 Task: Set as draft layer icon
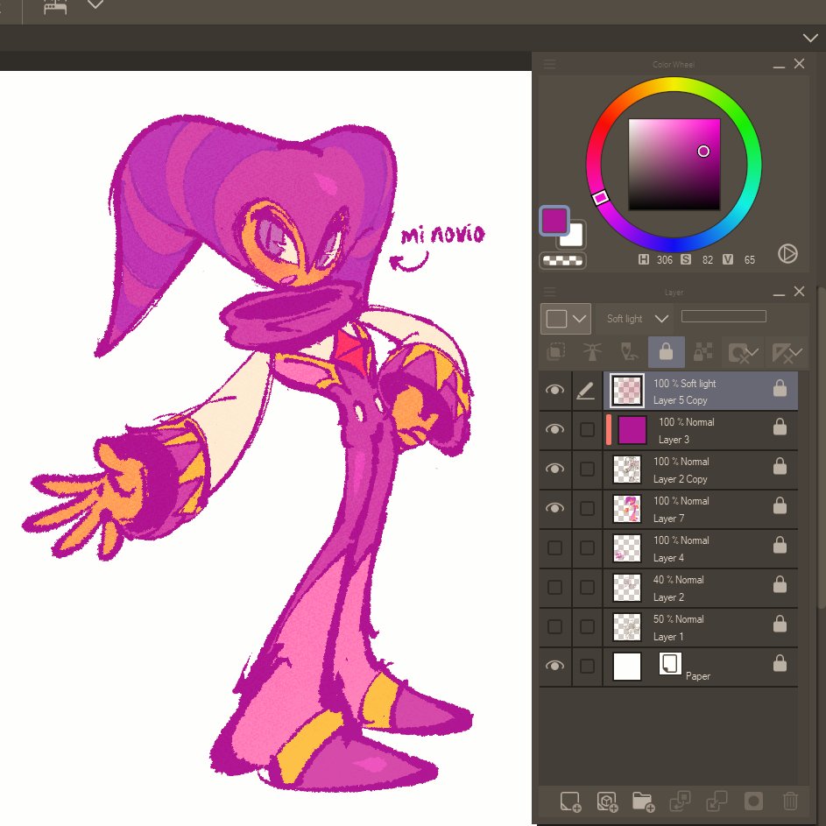[x=629, y=351]
